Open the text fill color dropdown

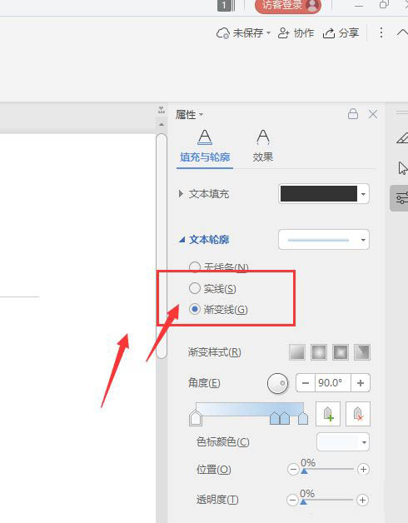pos(363,194)
